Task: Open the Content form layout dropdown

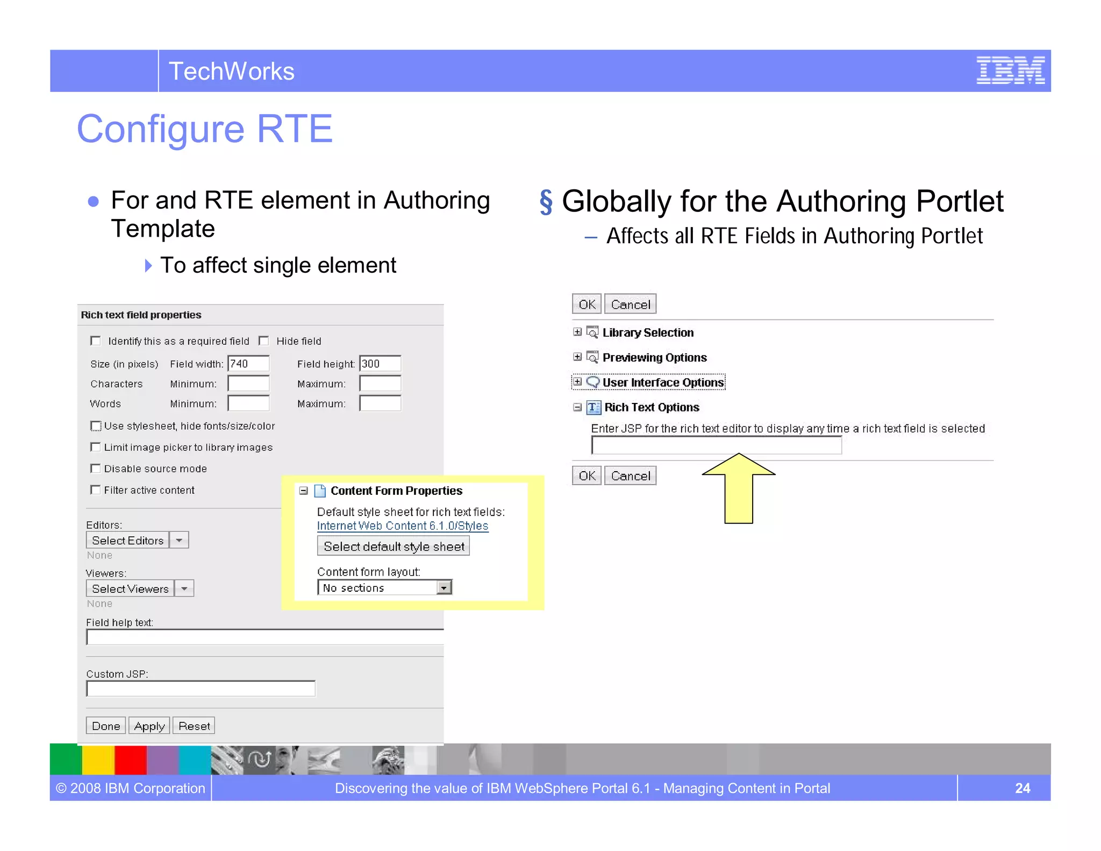Action: [x=444, y=587]
